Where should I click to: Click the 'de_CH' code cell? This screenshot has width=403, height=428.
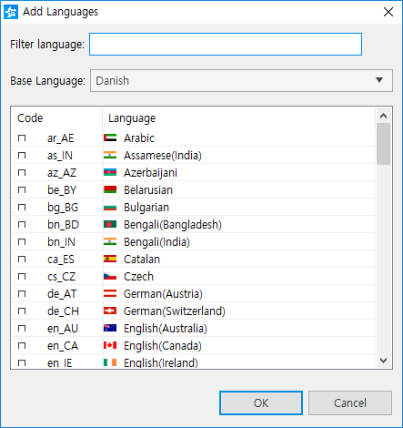click(63, 311)
